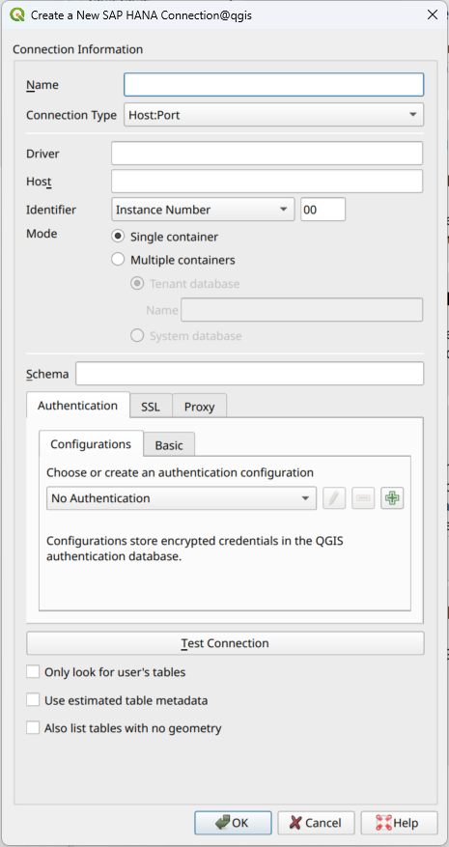449x847 pixels.
Task: Click the green plus add-configuration icon
Action: [392, 498]
